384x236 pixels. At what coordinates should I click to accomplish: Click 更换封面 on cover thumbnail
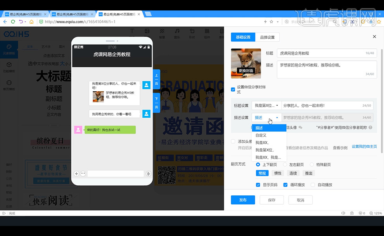pos(246,70)
